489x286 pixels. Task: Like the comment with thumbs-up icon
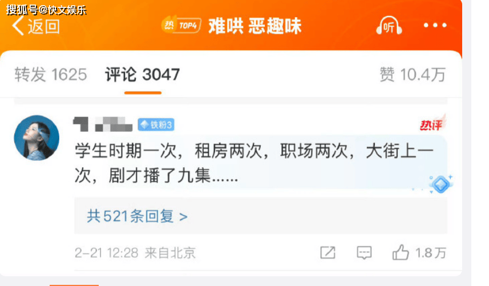(x=401, y=252)
